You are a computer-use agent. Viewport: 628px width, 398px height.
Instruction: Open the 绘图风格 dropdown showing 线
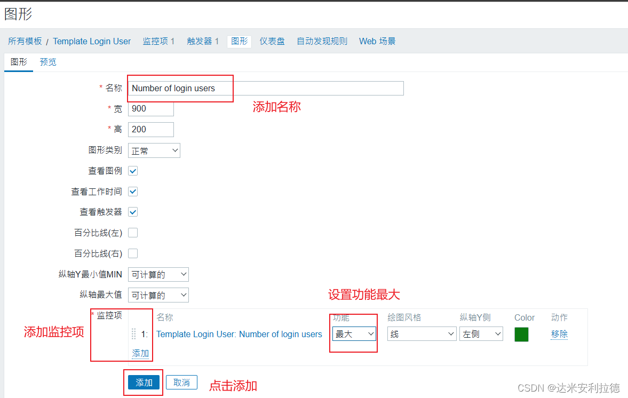422,334
